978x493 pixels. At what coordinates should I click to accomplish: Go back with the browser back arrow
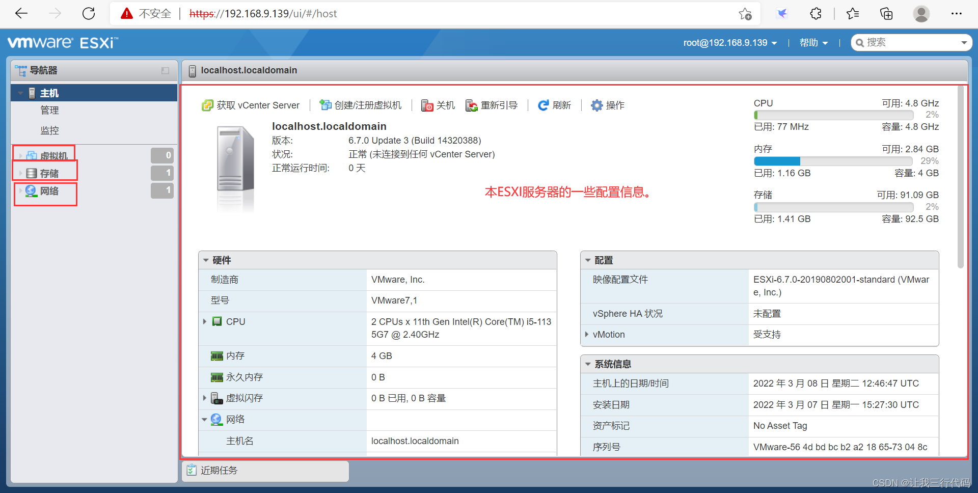(21, 14)
